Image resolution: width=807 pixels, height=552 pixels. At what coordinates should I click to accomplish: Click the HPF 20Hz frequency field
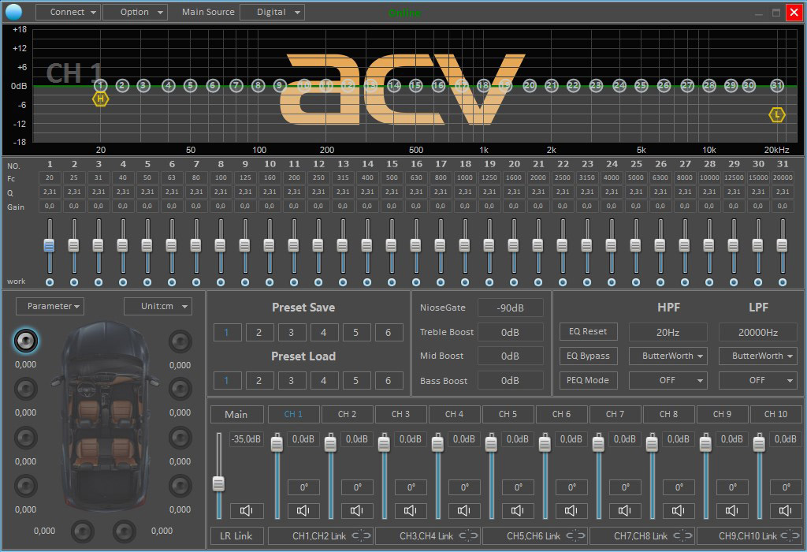point(668,332)
